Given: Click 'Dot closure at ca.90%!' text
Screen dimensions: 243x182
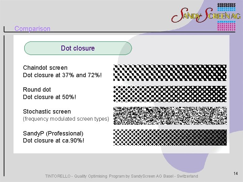Looking at the screenshot, I should (x=53, y=141).
